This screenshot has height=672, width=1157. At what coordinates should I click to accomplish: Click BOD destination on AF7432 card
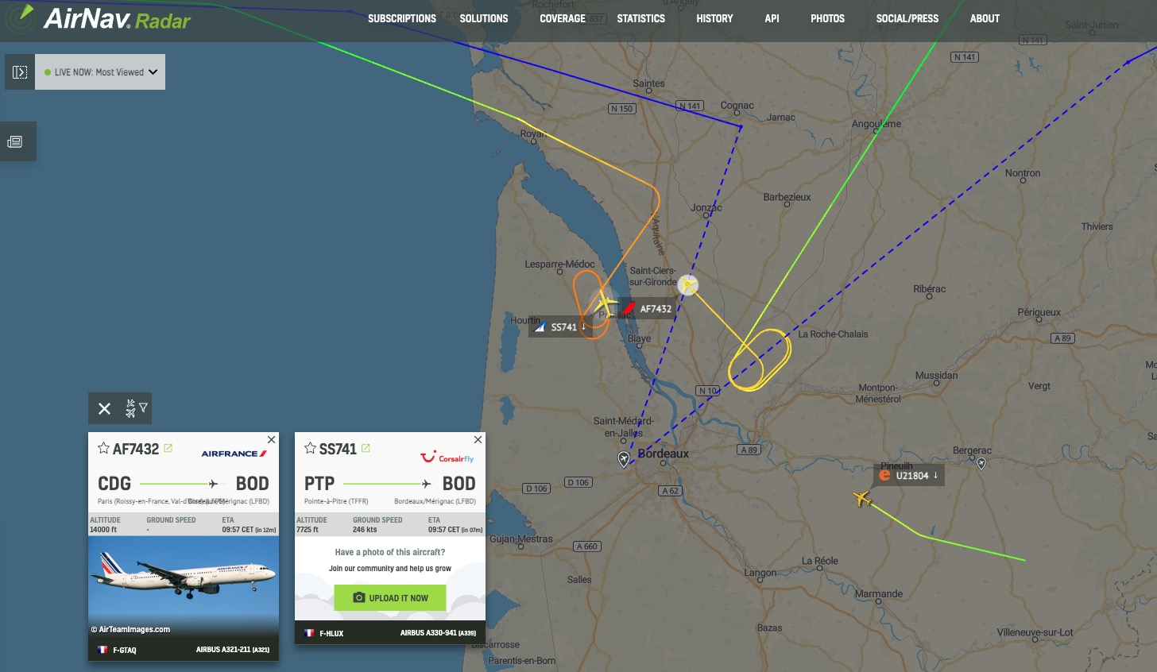253,484
